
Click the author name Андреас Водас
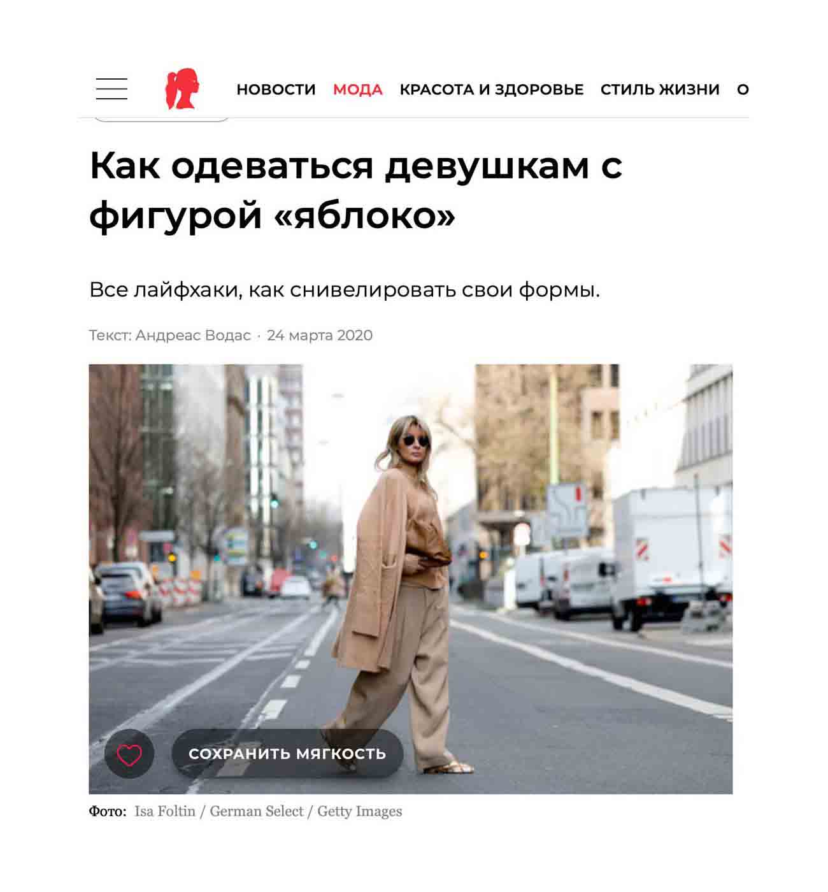point(193,335)
